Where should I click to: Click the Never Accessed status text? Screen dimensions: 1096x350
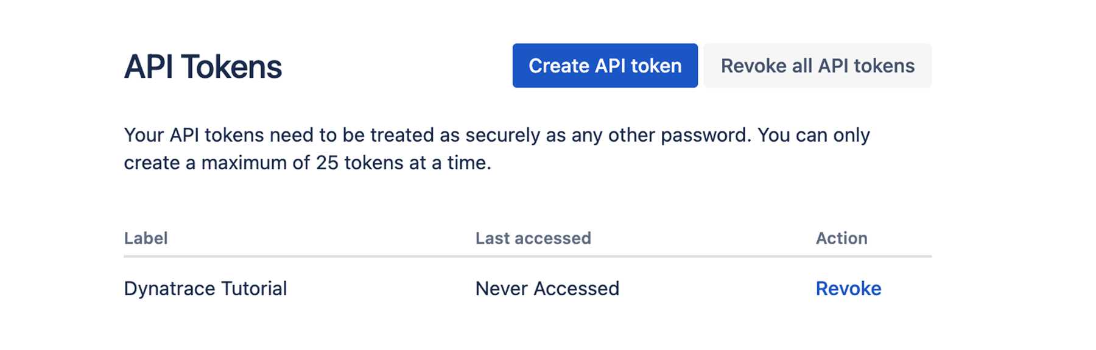[x=547, y=289]
